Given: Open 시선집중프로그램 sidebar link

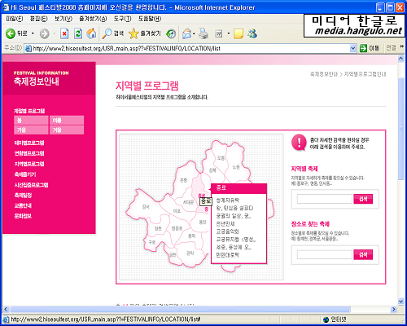Looking at the screenshot, I should 31,185.
